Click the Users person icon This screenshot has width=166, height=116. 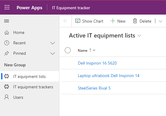click(7, 97)
